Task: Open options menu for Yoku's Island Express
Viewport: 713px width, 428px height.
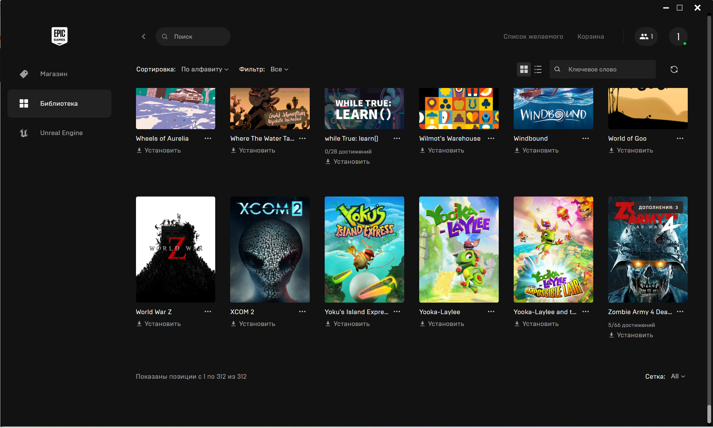Action: [397, 312]
